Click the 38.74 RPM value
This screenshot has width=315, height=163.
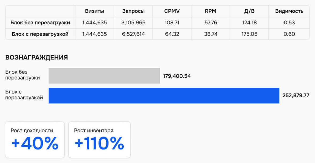click(x=211, y=34)
